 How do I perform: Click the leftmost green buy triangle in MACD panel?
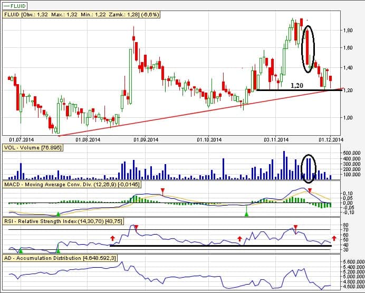point(58,214)
